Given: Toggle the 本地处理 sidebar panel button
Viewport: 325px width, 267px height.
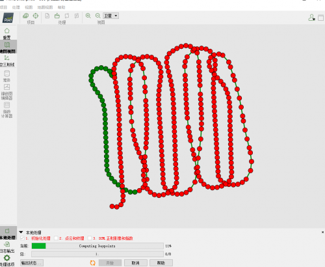Looking at the screenshot, I should (8, 234).
